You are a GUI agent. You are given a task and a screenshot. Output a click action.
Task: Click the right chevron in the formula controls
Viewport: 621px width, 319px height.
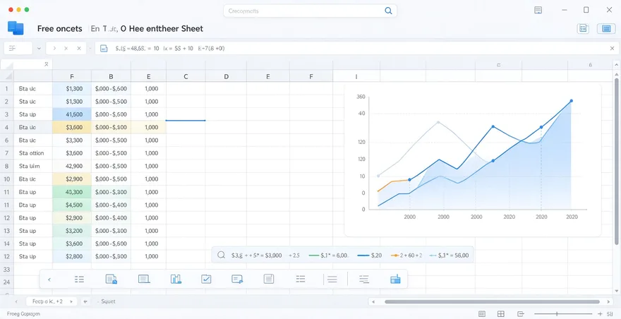(54, 49)
